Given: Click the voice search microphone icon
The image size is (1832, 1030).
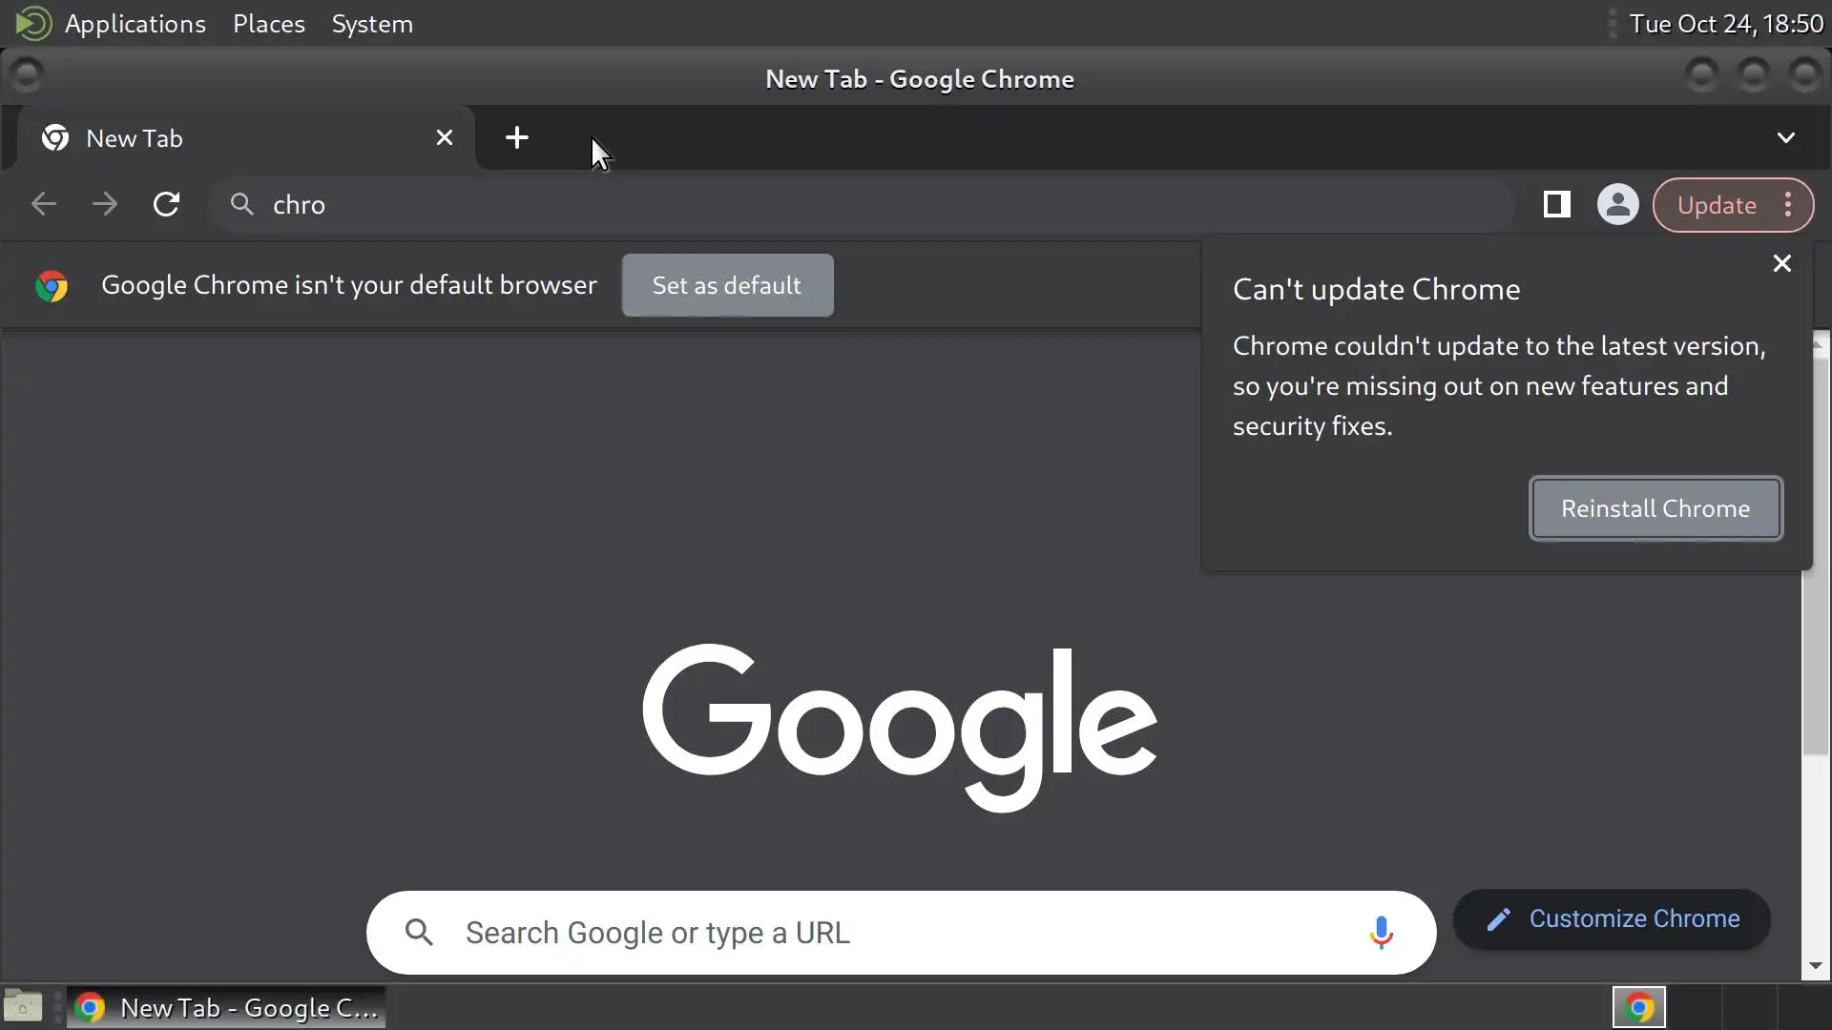Looking at the screenshot, I should 1381,932.
